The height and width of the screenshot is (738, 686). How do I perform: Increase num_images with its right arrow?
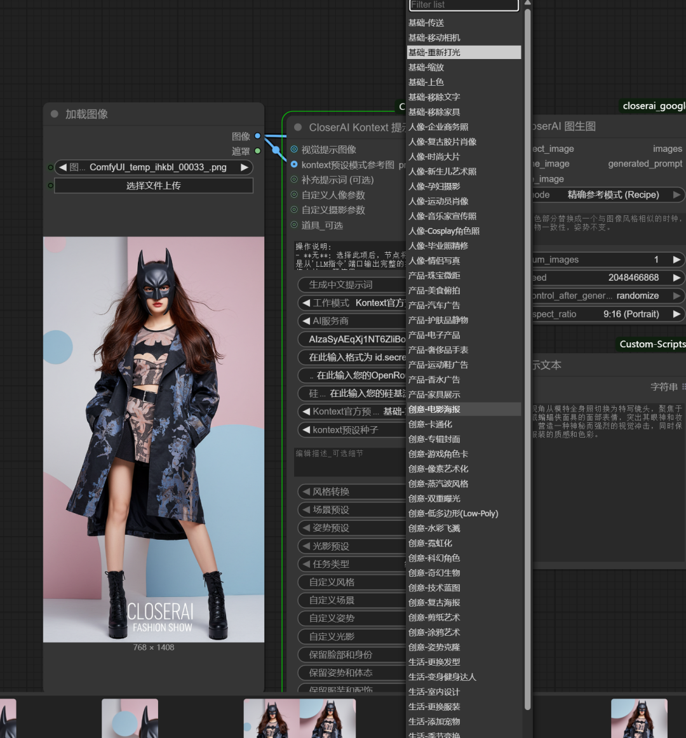[676, 259]
